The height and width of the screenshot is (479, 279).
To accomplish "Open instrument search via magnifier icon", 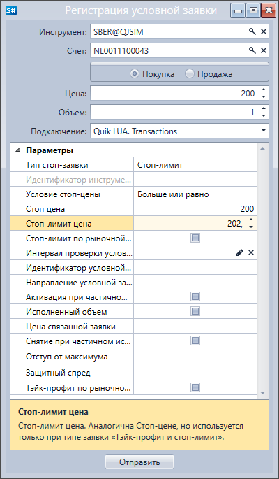I will (x=252, y=31).
